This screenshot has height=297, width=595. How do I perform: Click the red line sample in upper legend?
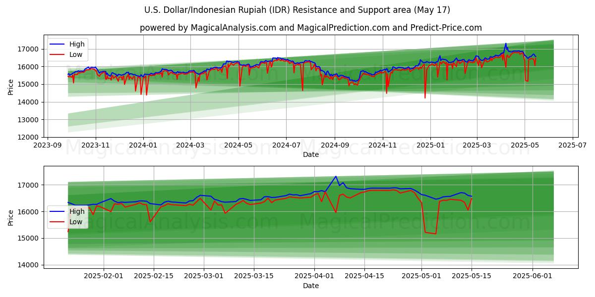[x=58, y=55]
